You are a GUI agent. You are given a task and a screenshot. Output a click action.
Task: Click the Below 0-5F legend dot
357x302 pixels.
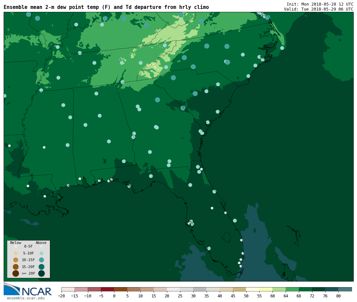tap(16, 246)
